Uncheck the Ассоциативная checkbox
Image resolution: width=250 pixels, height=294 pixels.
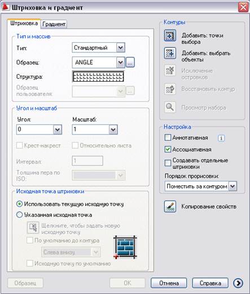pos(168,149)
